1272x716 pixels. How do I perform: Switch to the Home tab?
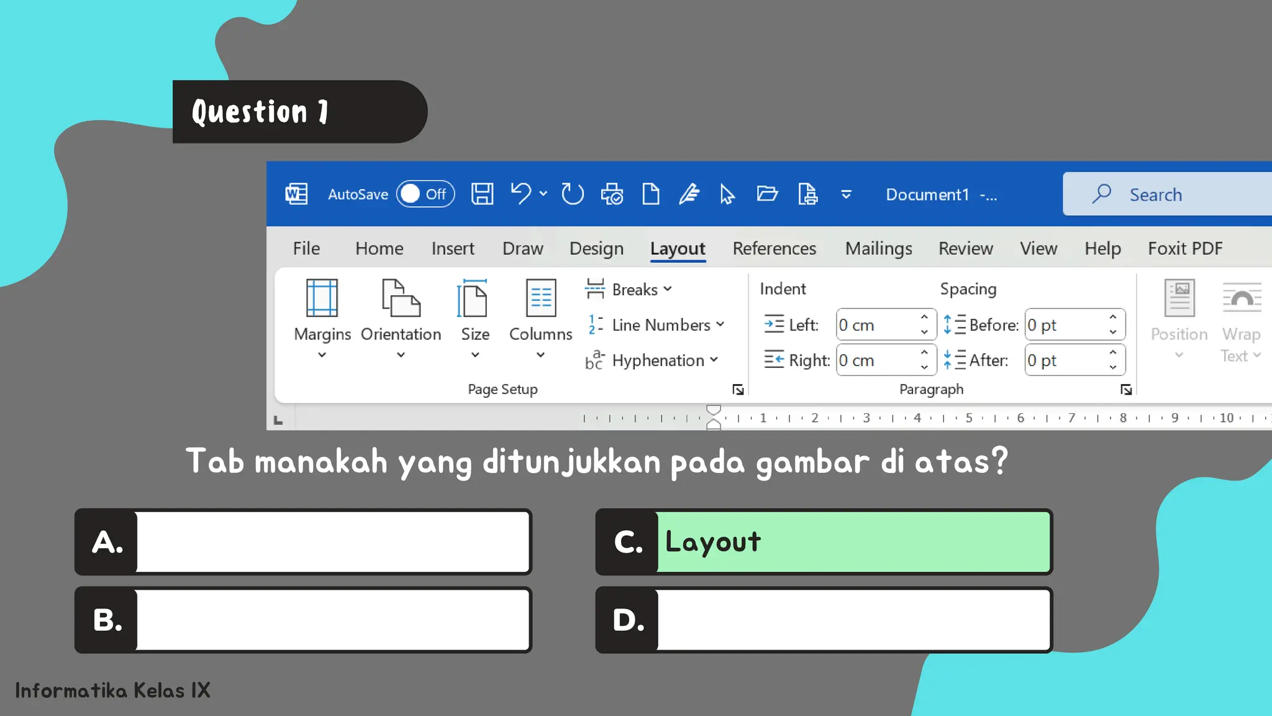(x=379, y=249)
